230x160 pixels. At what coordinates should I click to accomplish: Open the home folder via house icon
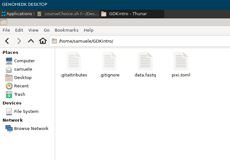pos(43,41)
